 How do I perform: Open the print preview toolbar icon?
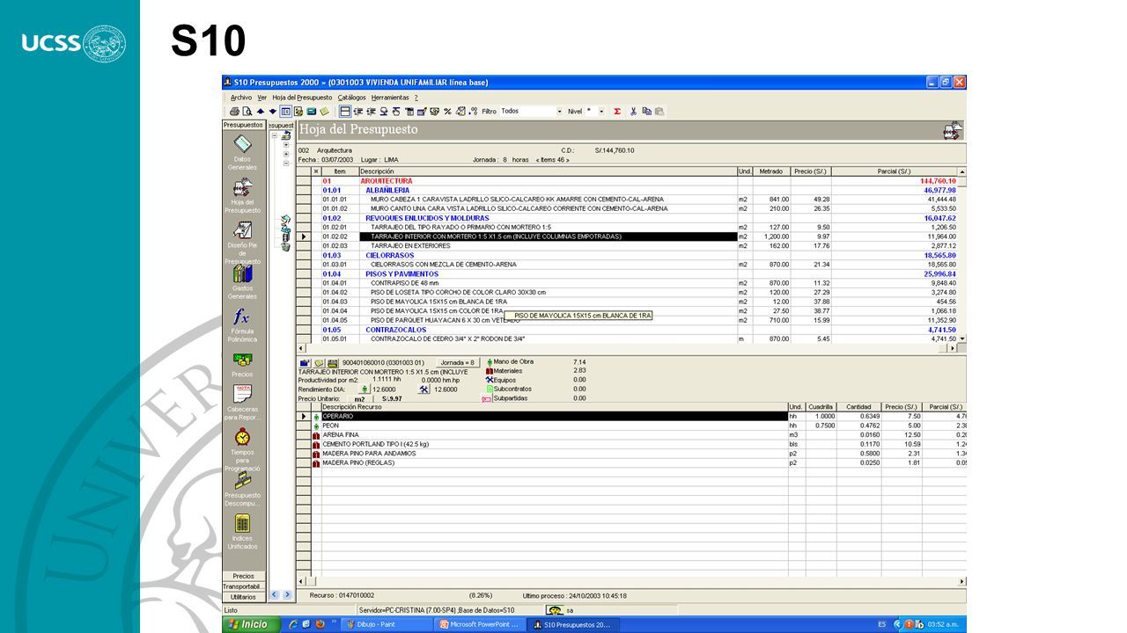(x=247, y=112)
